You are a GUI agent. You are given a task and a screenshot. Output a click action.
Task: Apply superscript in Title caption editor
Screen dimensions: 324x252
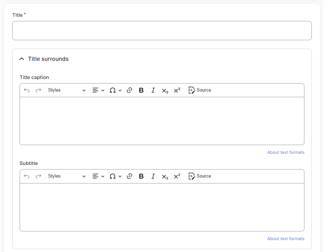point(177,90)
